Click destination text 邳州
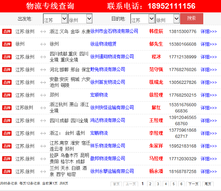This screenshot has width=221, height=191. tap(54, 95)
